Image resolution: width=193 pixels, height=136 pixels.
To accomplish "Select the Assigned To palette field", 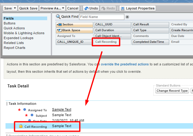I will [74, 36].
